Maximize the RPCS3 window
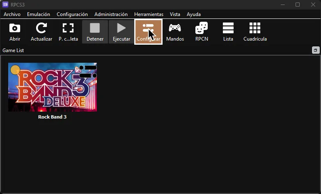This screenshot has width=321, height=194. tap(298, 5)
